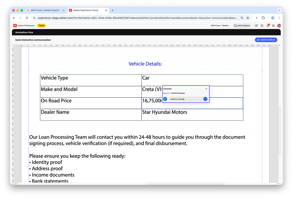
Task: Close the Comment popup
Action: (x=206, y=89)
